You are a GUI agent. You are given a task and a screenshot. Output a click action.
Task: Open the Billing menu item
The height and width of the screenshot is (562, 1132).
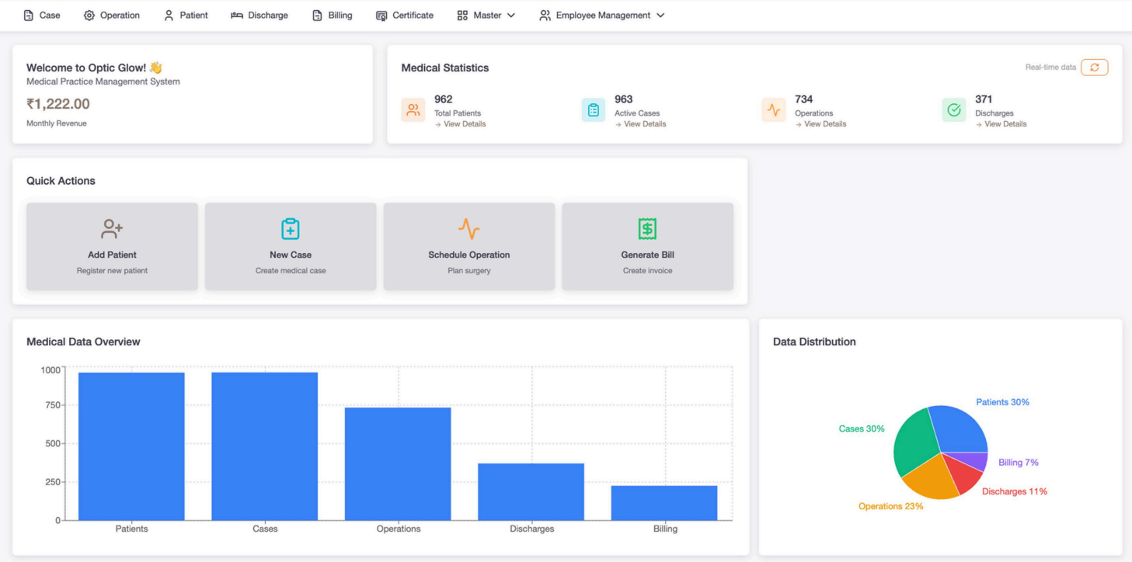(332, 16)
